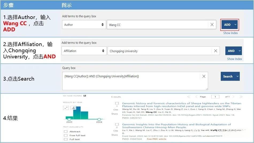Clear the query box contents
The height and width of the screenshot is (143, 254).
coord(204,76)
